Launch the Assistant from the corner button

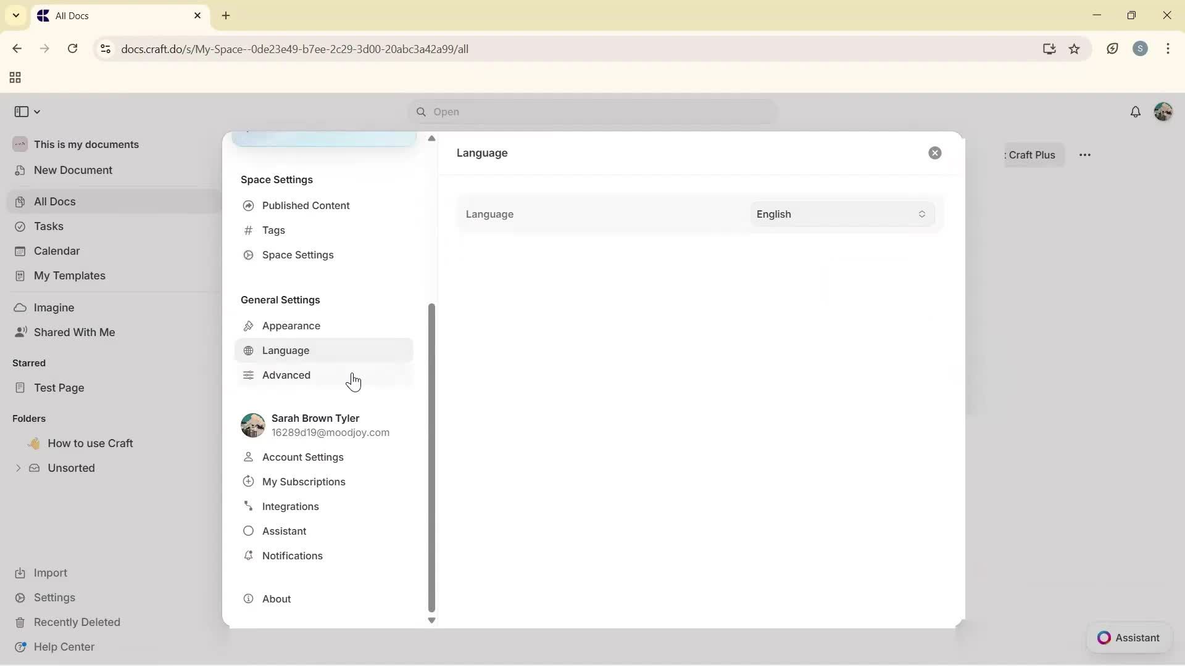click(1128, 638)
